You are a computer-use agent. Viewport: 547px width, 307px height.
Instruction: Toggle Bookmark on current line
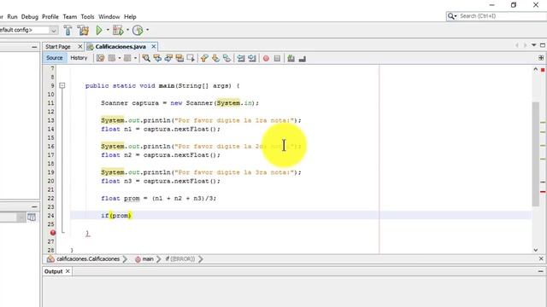click(x=226, y=58)
